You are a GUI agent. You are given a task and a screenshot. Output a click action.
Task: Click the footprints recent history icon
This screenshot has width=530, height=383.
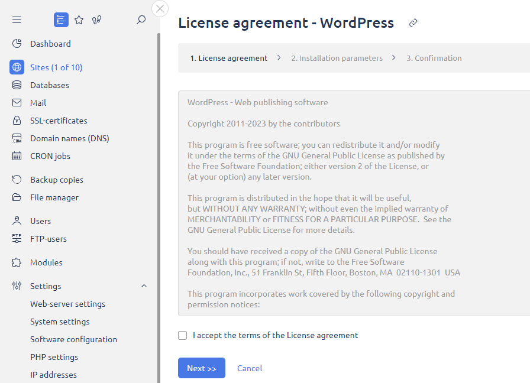coord(97,20)
